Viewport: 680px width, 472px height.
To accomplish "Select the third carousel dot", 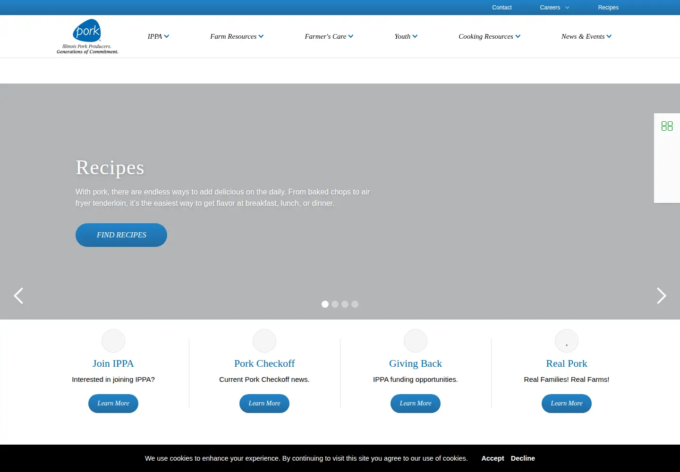I will pyautogui.click(x=345, y=304).
